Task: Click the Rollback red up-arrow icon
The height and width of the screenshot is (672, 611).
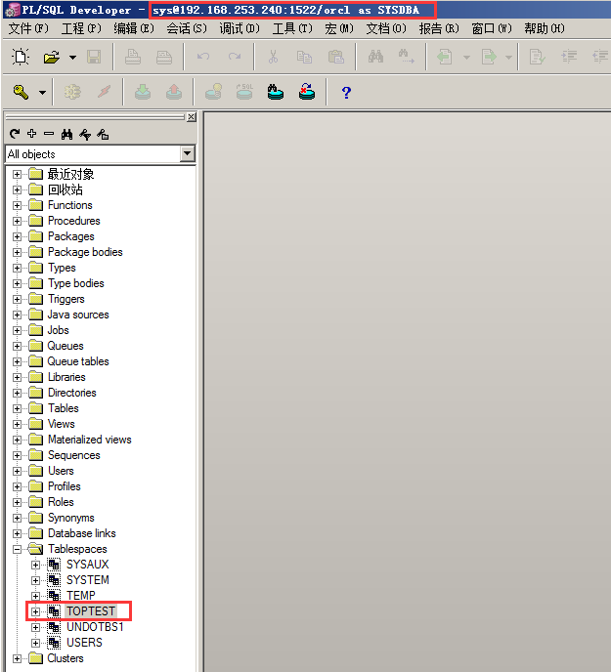Action: click(x=174, y=92)
